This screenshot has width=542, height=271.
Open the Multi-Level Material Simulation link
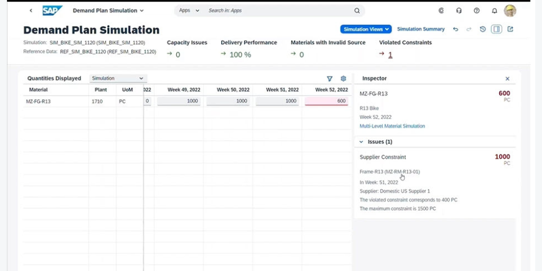(392, 126)
